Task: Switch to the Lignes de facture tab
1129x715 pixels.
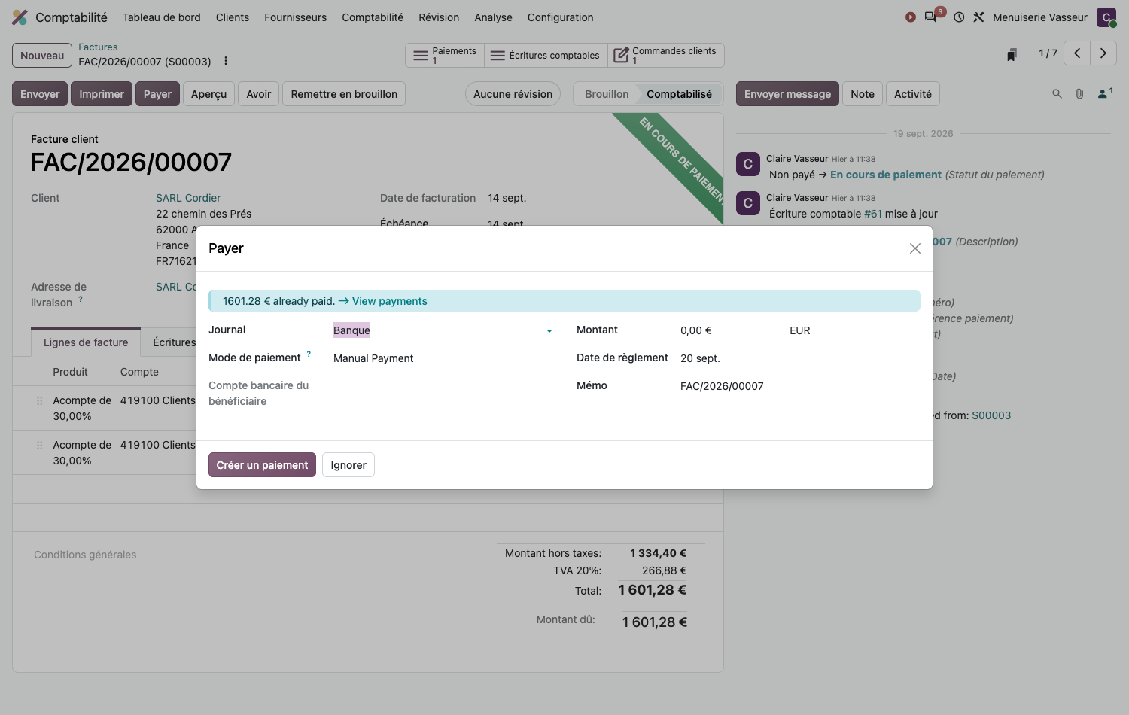Action: (x=86, y=342)
